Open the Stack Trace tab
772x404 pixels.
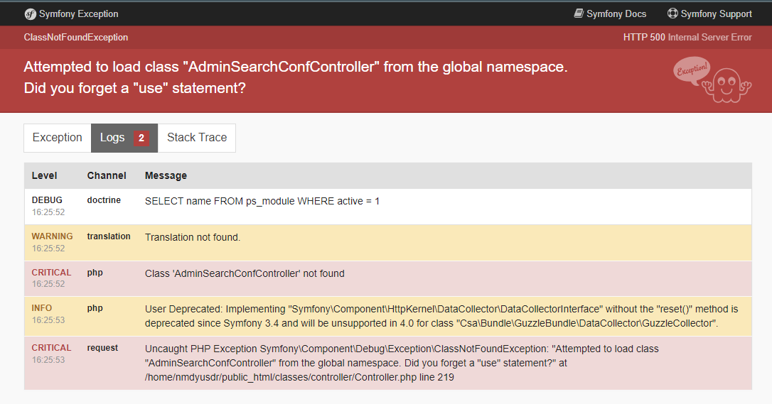(197, 138)
